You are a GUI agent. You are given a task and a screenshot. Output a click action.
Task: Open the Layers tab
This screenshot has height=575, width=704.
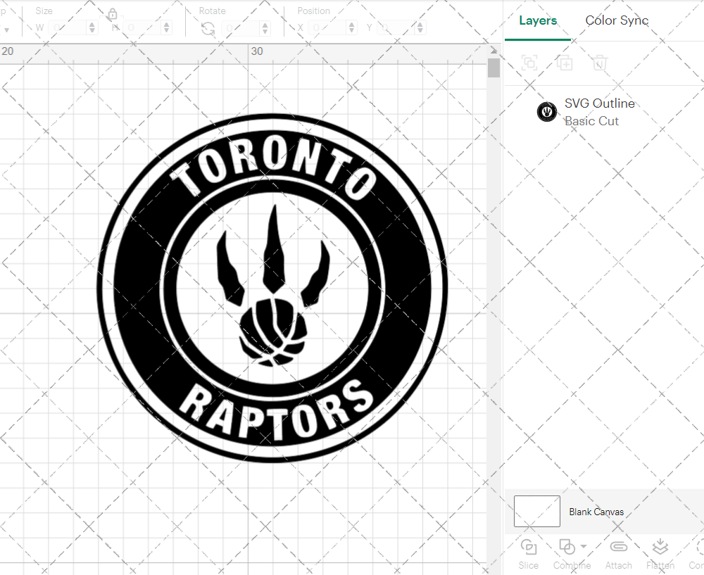coord(537,21)
